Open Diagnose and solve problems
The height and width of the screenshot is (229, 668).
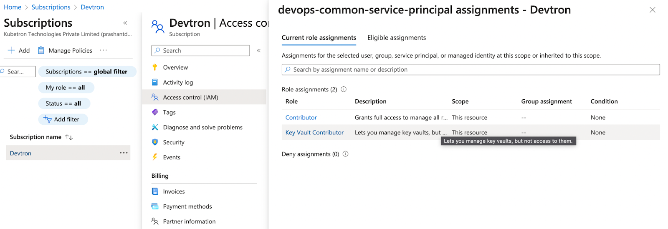click(202, 128)
